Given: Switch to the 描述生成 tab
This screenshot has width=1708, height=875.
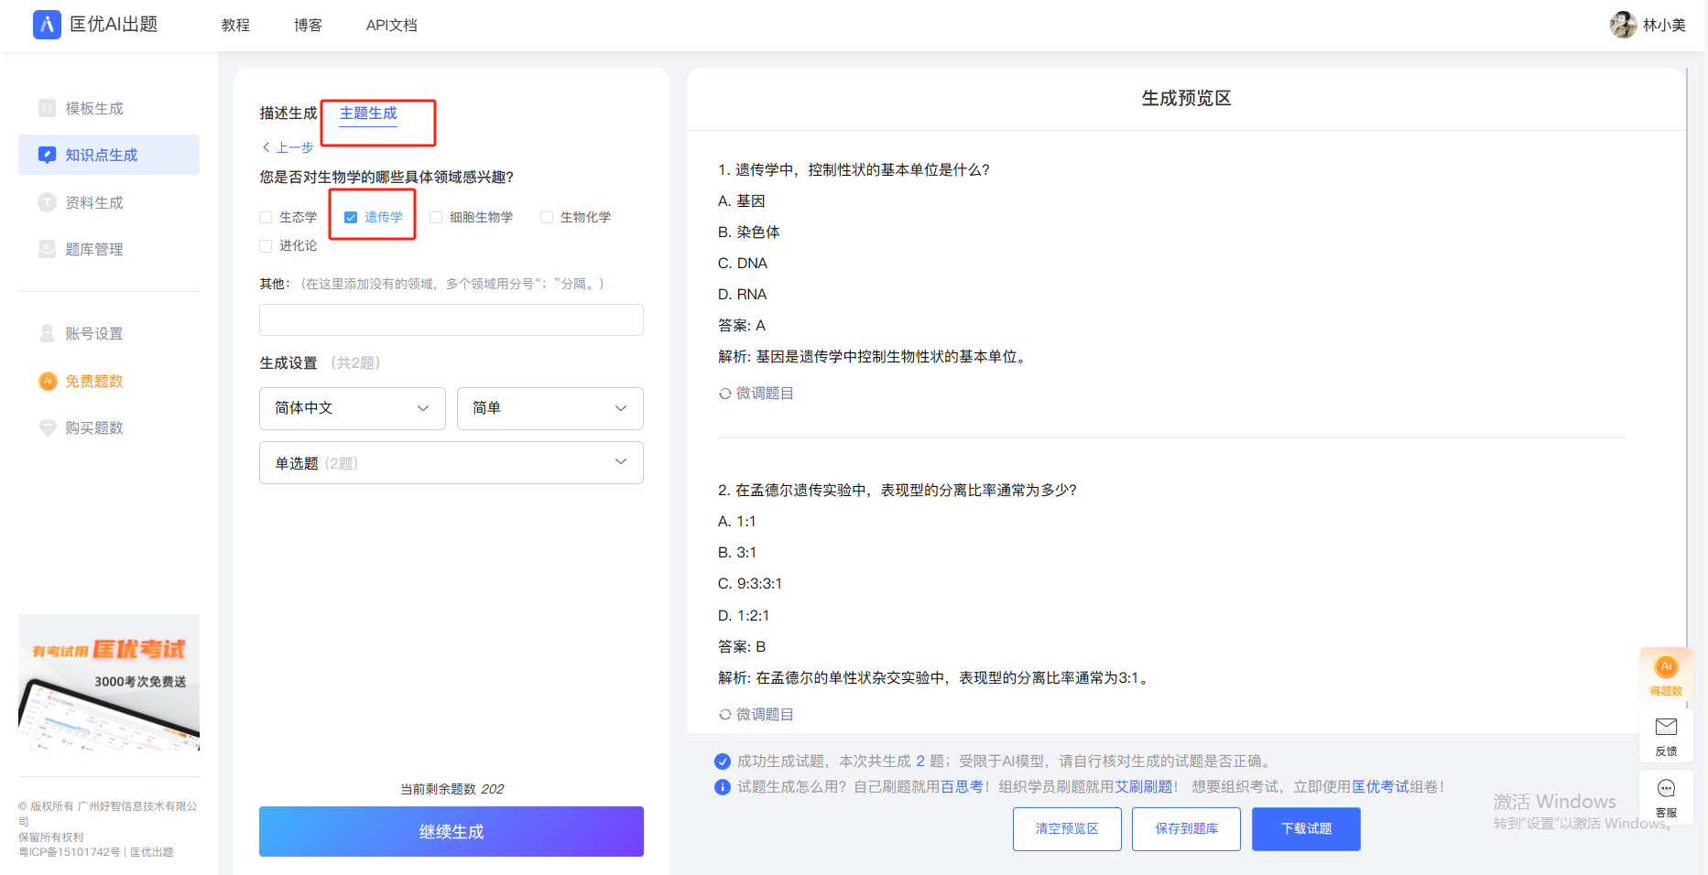Looking at the screenshot, I should [288, 113].
